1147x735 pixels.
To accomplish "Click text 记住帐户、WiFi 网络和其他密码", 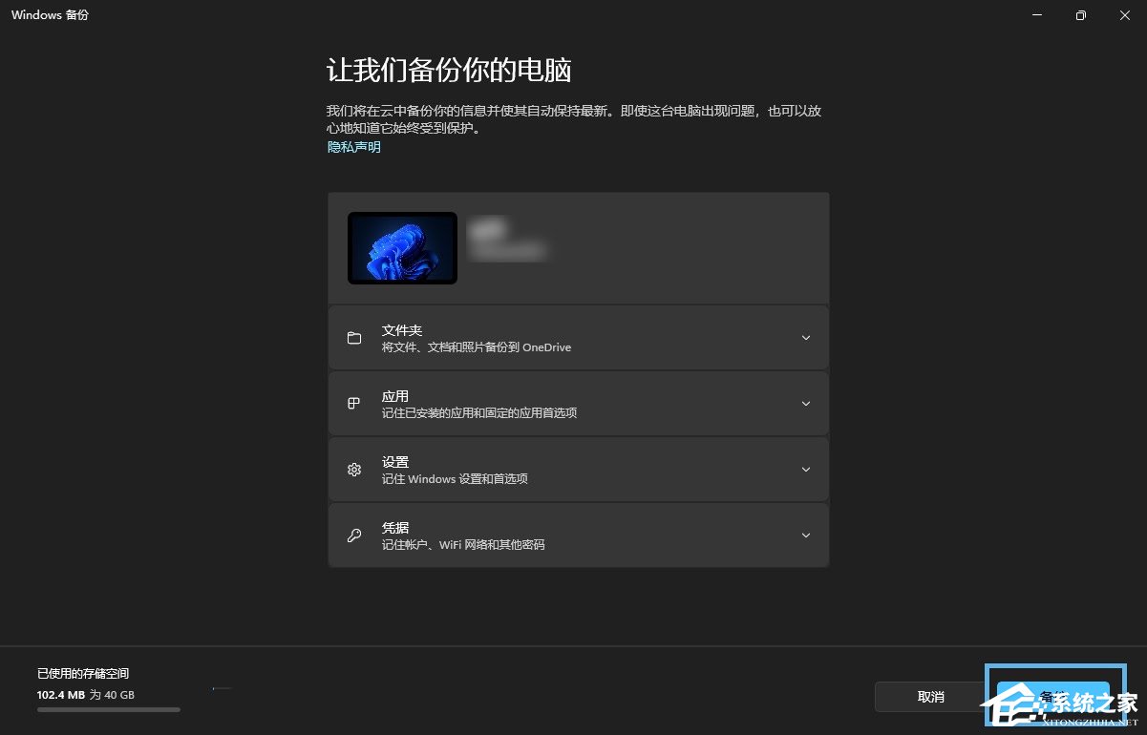I will tap(463, 545).
